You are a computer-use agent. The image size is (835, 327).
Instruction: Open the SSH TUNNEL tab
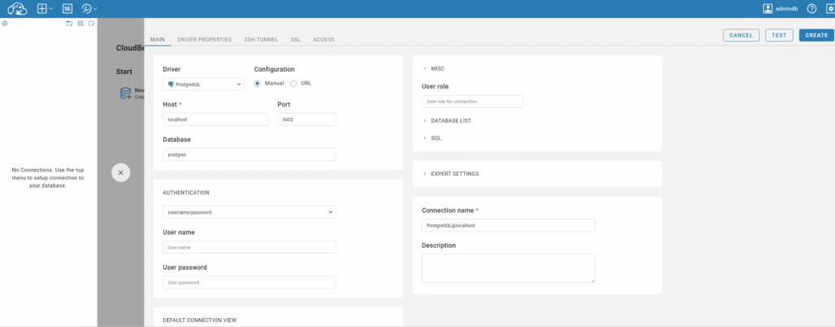coord(261,39)
